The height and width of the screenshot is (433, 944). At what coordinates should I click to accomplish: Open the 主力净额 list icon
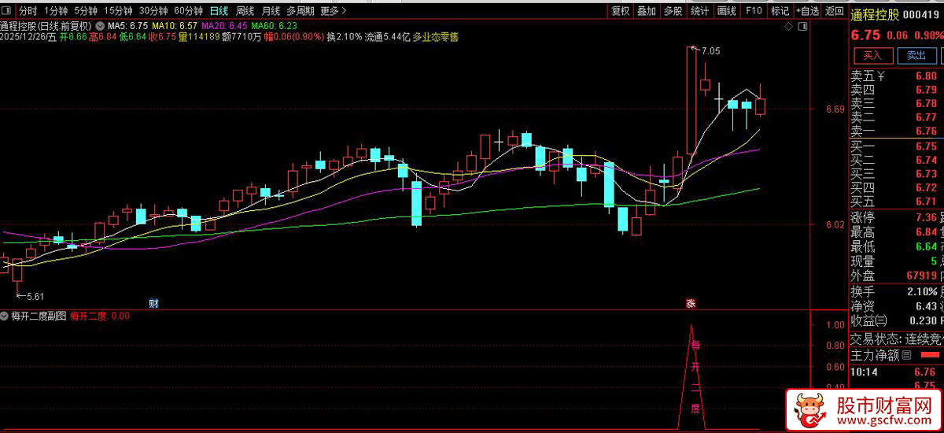[x=905, y=356]
